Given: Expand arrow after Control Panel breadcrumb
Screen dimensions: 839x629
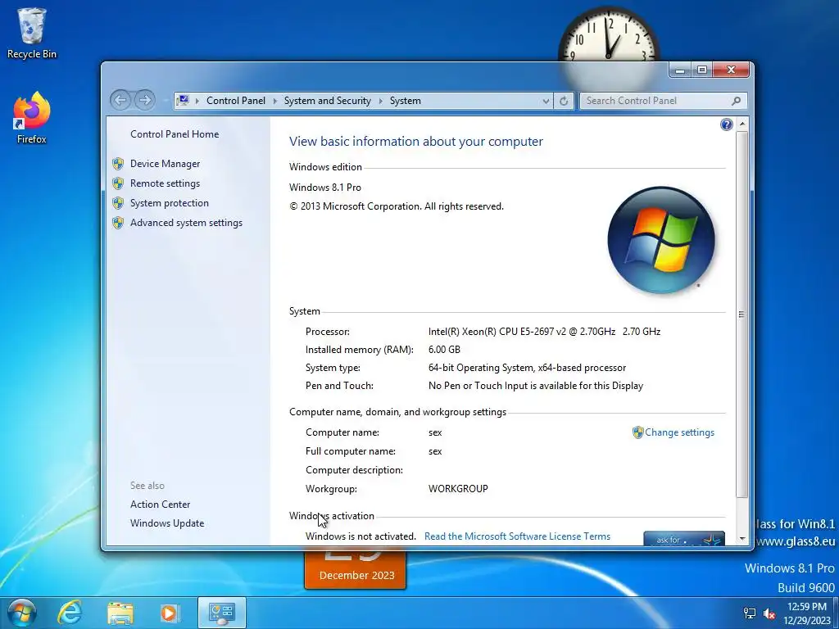Looking at the screenshot, I should (275, 101).
